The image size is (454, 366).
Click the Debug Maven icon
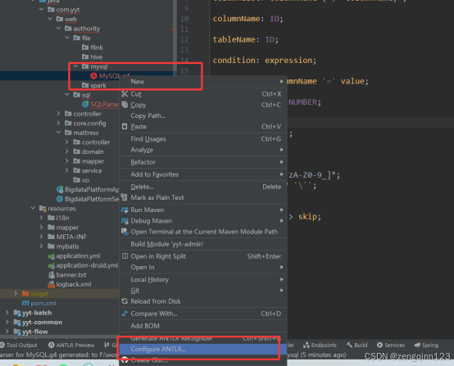coord(125,221)
